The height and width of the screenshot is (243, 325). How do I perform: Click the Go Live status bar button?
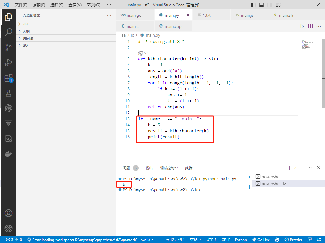point(261,240)
